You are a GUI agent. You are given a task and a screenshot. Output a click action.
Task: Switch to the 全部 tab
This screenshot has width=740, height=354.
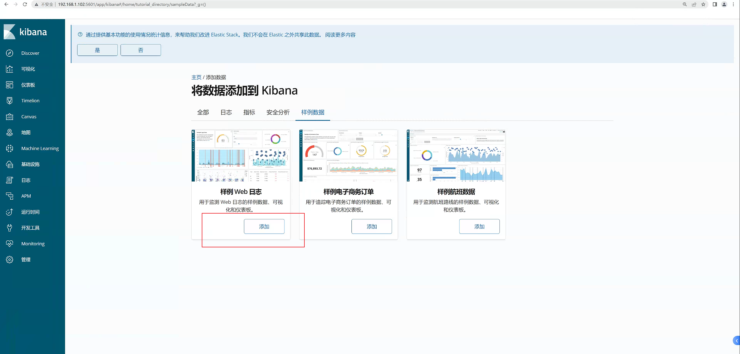pos(203,112)
